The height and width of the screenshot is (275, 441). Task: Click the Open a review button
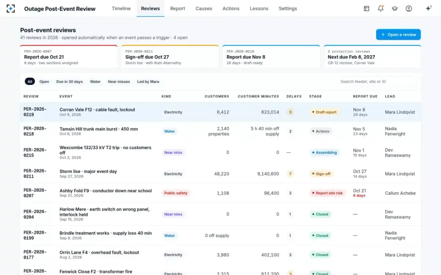[398, 34]
